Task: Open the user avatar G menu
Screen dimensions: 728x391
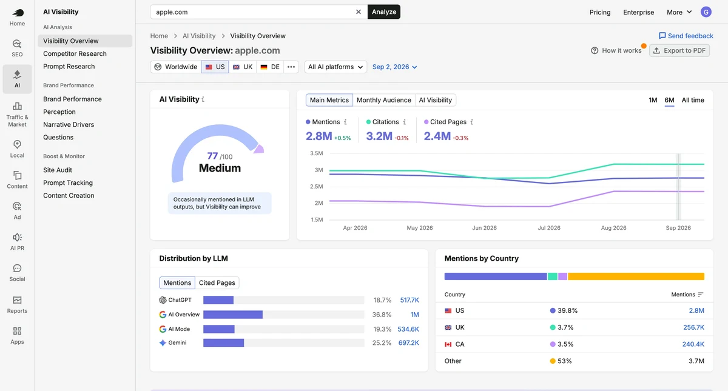Action: (x=706, y=12)
